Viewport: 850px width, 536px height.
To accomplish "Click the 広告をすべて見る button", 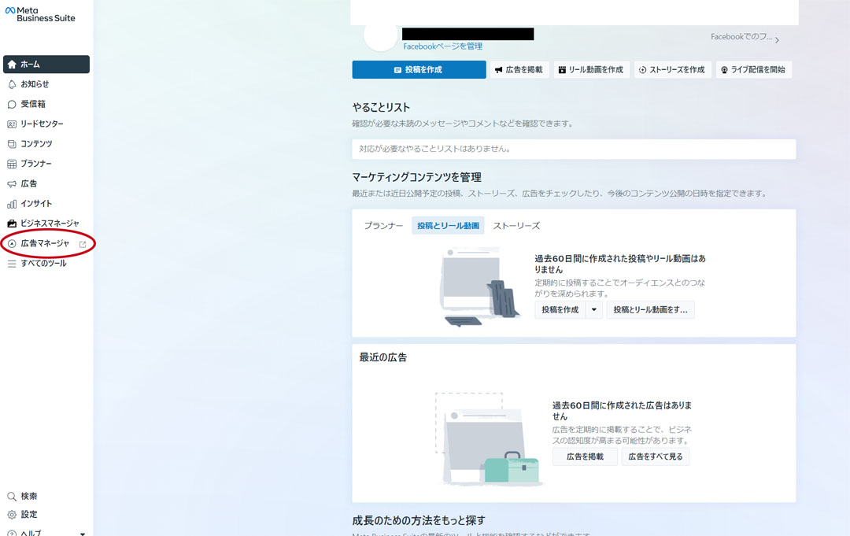I will point(655,457).
